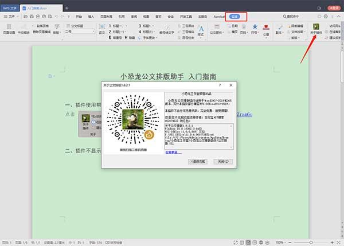Click the reading layout icon in status bar

[x=242, y=243]
